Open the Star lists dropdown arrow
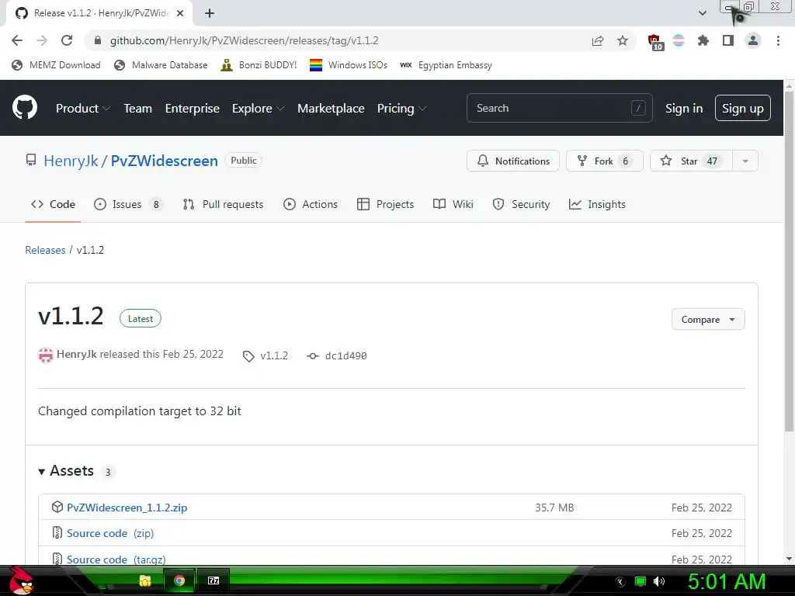Viewport: 795px width, 596px height. (x=745, y=161)
